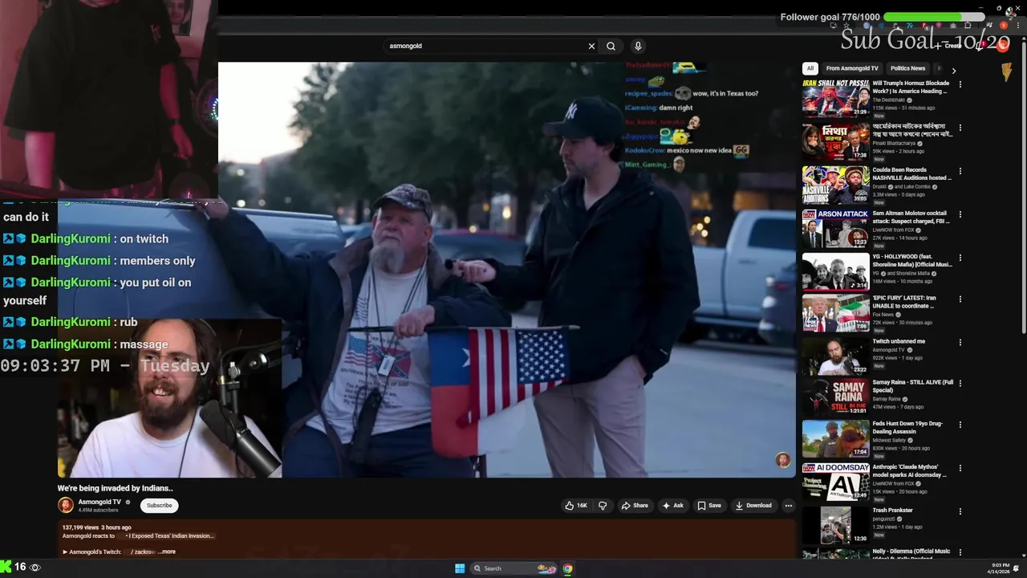This screenshot has height=578, width=1027.
Task: Open the Anthropic 'Claude Mythos' video title
Action: click(x=909, y=470)
